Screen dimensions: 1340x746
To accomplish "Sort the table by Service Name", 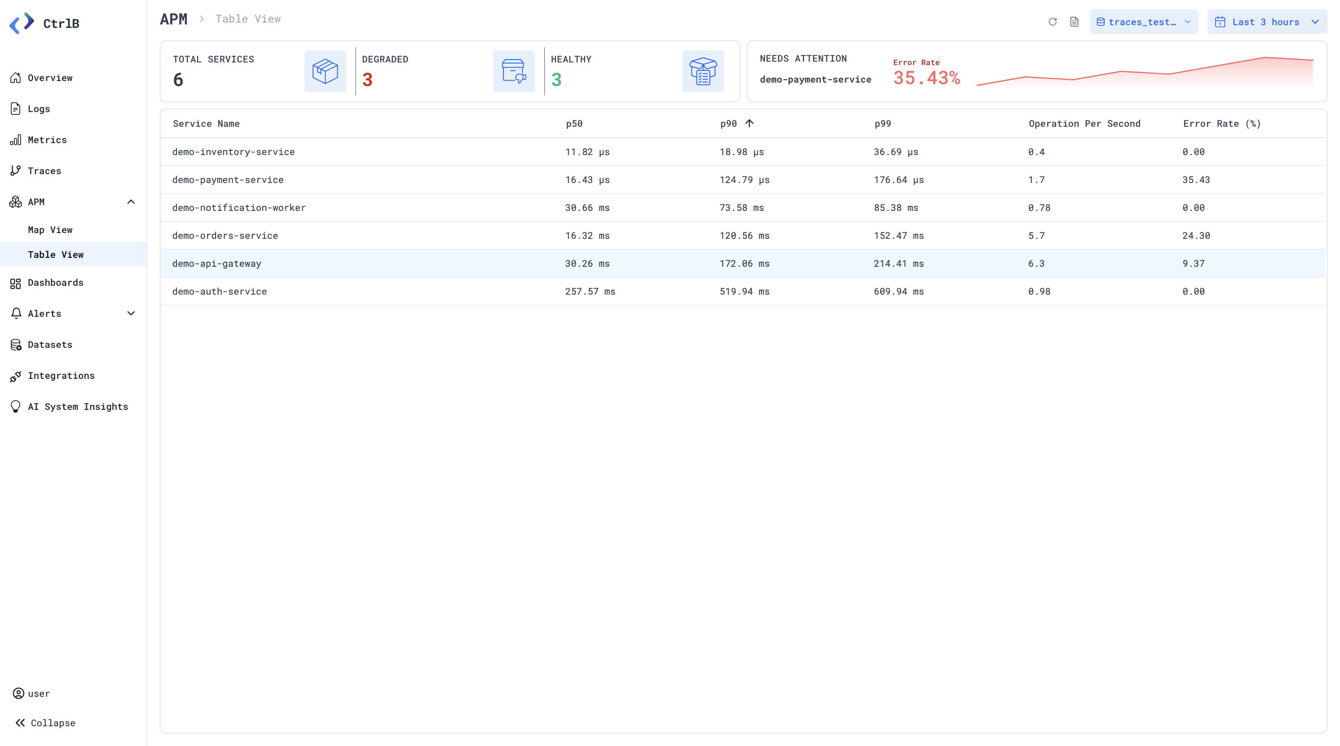I will [x=207, y=124].
